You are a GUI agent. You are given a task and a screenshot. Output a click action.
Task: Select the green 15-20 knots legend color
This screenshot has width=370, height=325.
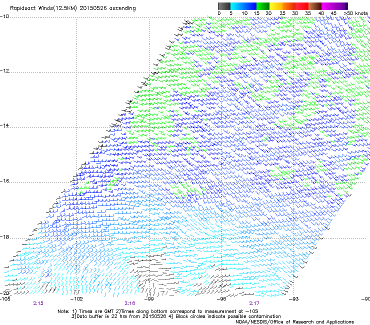coord(263,6)
